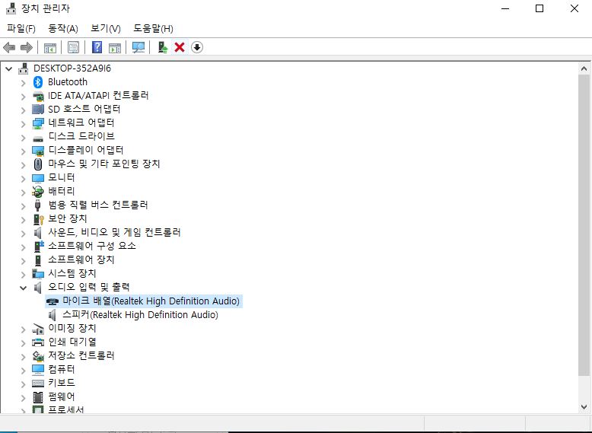
Task: Expand SD 호스트 어댑터 category
Action: [x=23, y=110]
